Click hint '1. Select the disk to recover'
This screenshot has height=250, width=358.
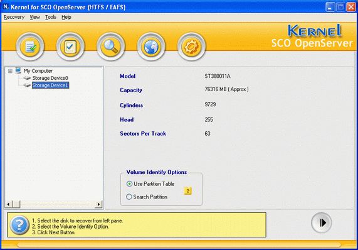(x=77, y=220)
